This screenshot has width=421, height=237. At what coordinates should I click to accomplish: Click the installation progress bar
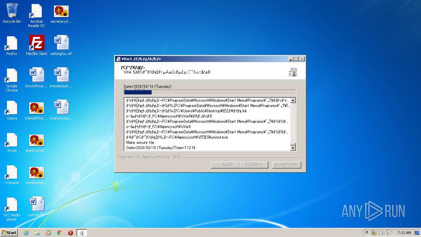click(210, 92)
